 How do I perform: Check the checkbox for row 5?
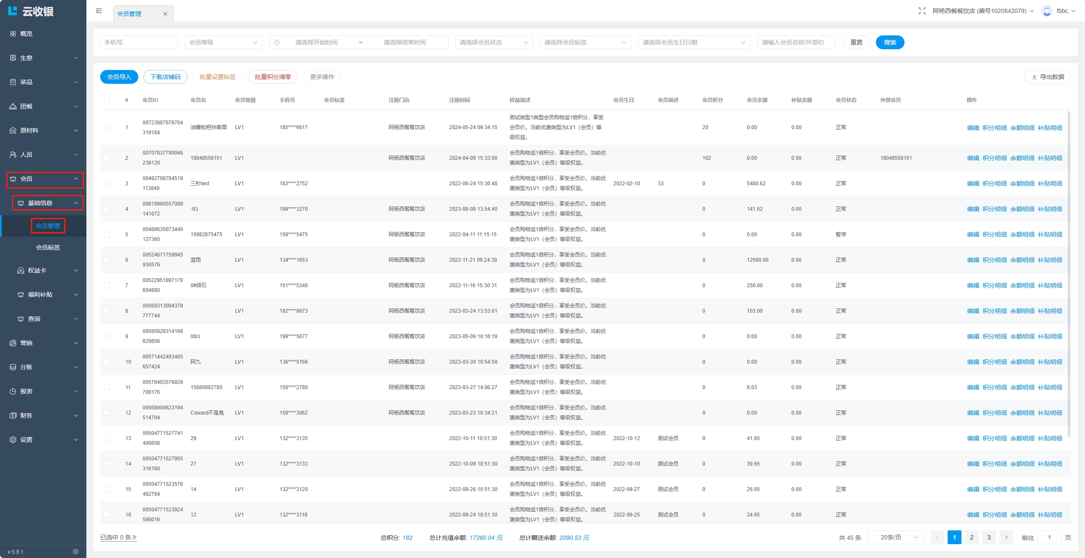(107, 235)
